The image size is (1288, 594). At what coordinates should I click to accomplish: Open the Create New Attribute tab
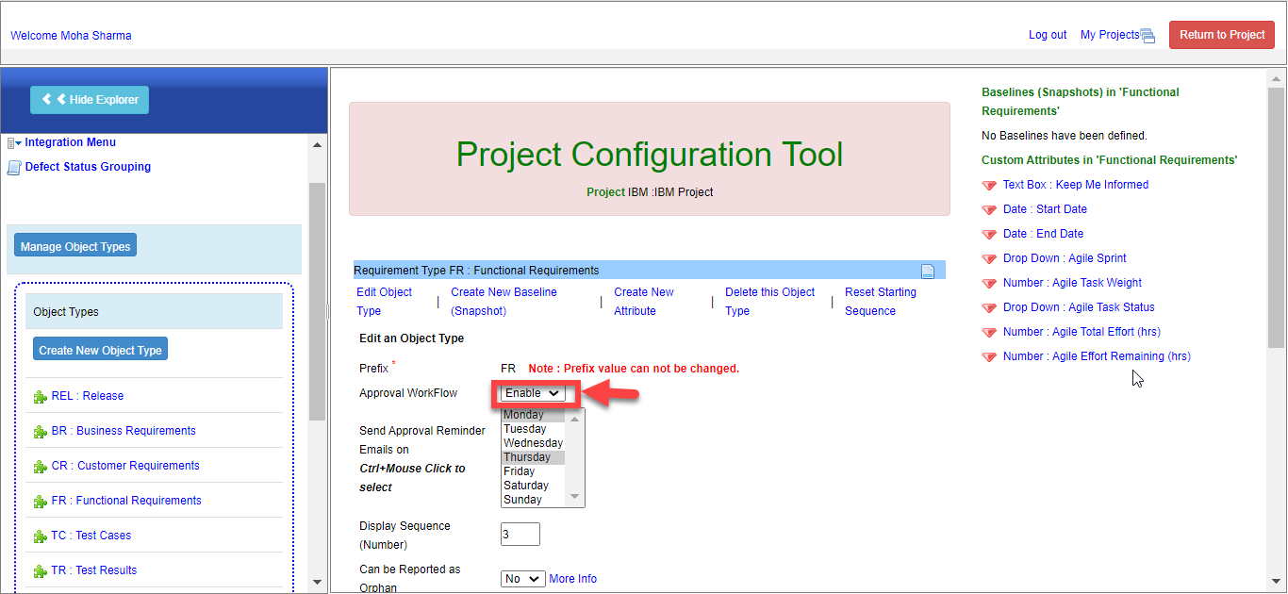click(644, 302)
